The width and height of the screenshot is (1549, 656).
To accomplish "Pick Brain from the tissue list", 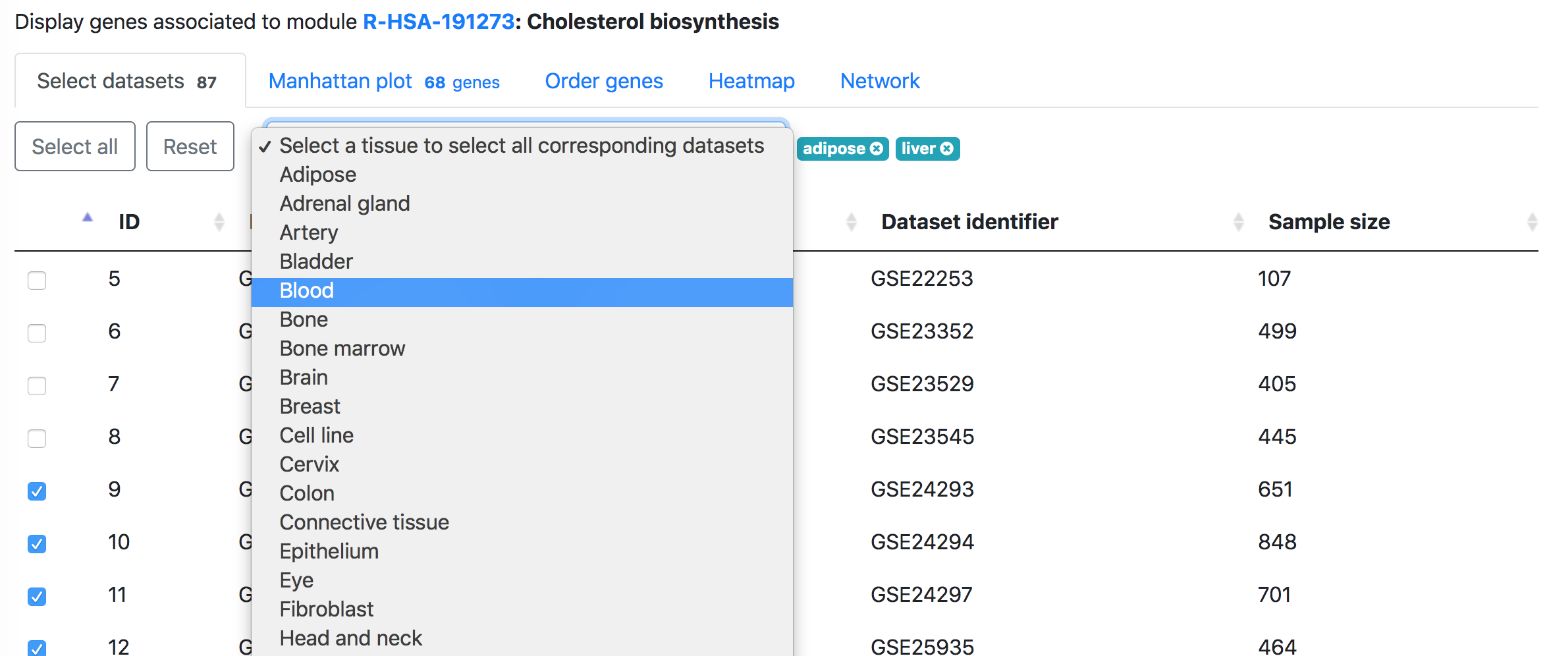I will click(522, 377).
